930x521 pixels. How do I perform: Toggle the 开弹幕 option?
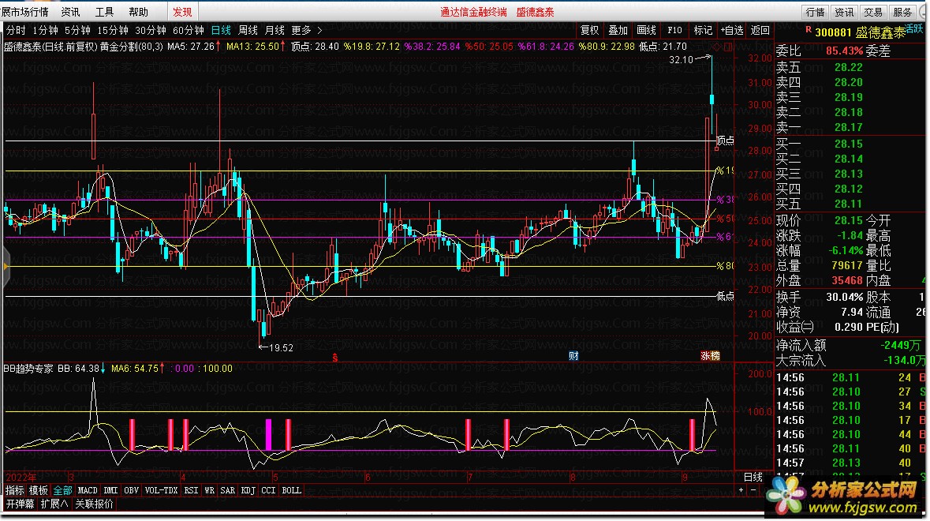[x=21, y=504]
